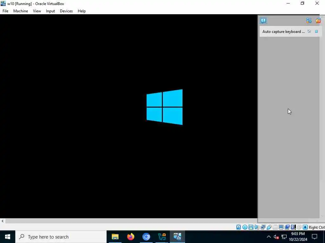Viewport: 325px width, 243px height.
Task: Restore down the VirtualBox VM window
Action: tap(302, 3)
